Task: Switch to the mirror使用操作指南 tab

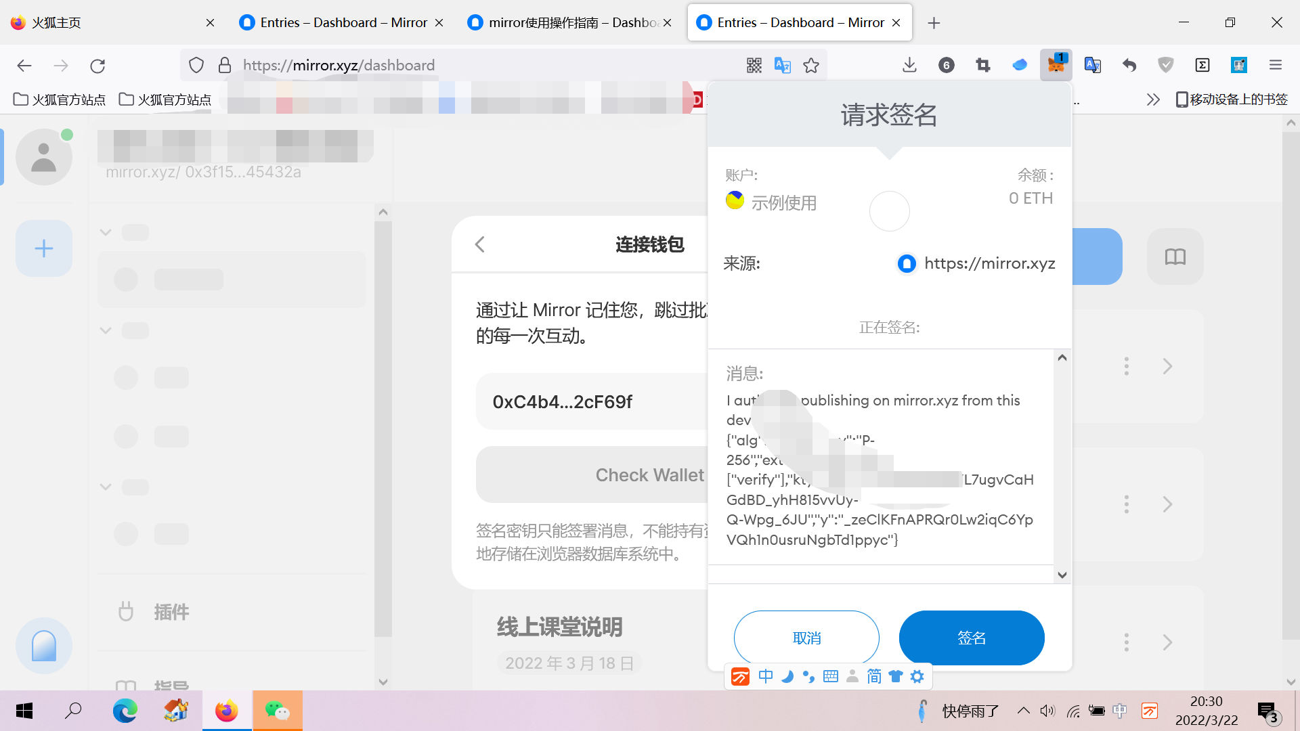Action: coord(570,22)
